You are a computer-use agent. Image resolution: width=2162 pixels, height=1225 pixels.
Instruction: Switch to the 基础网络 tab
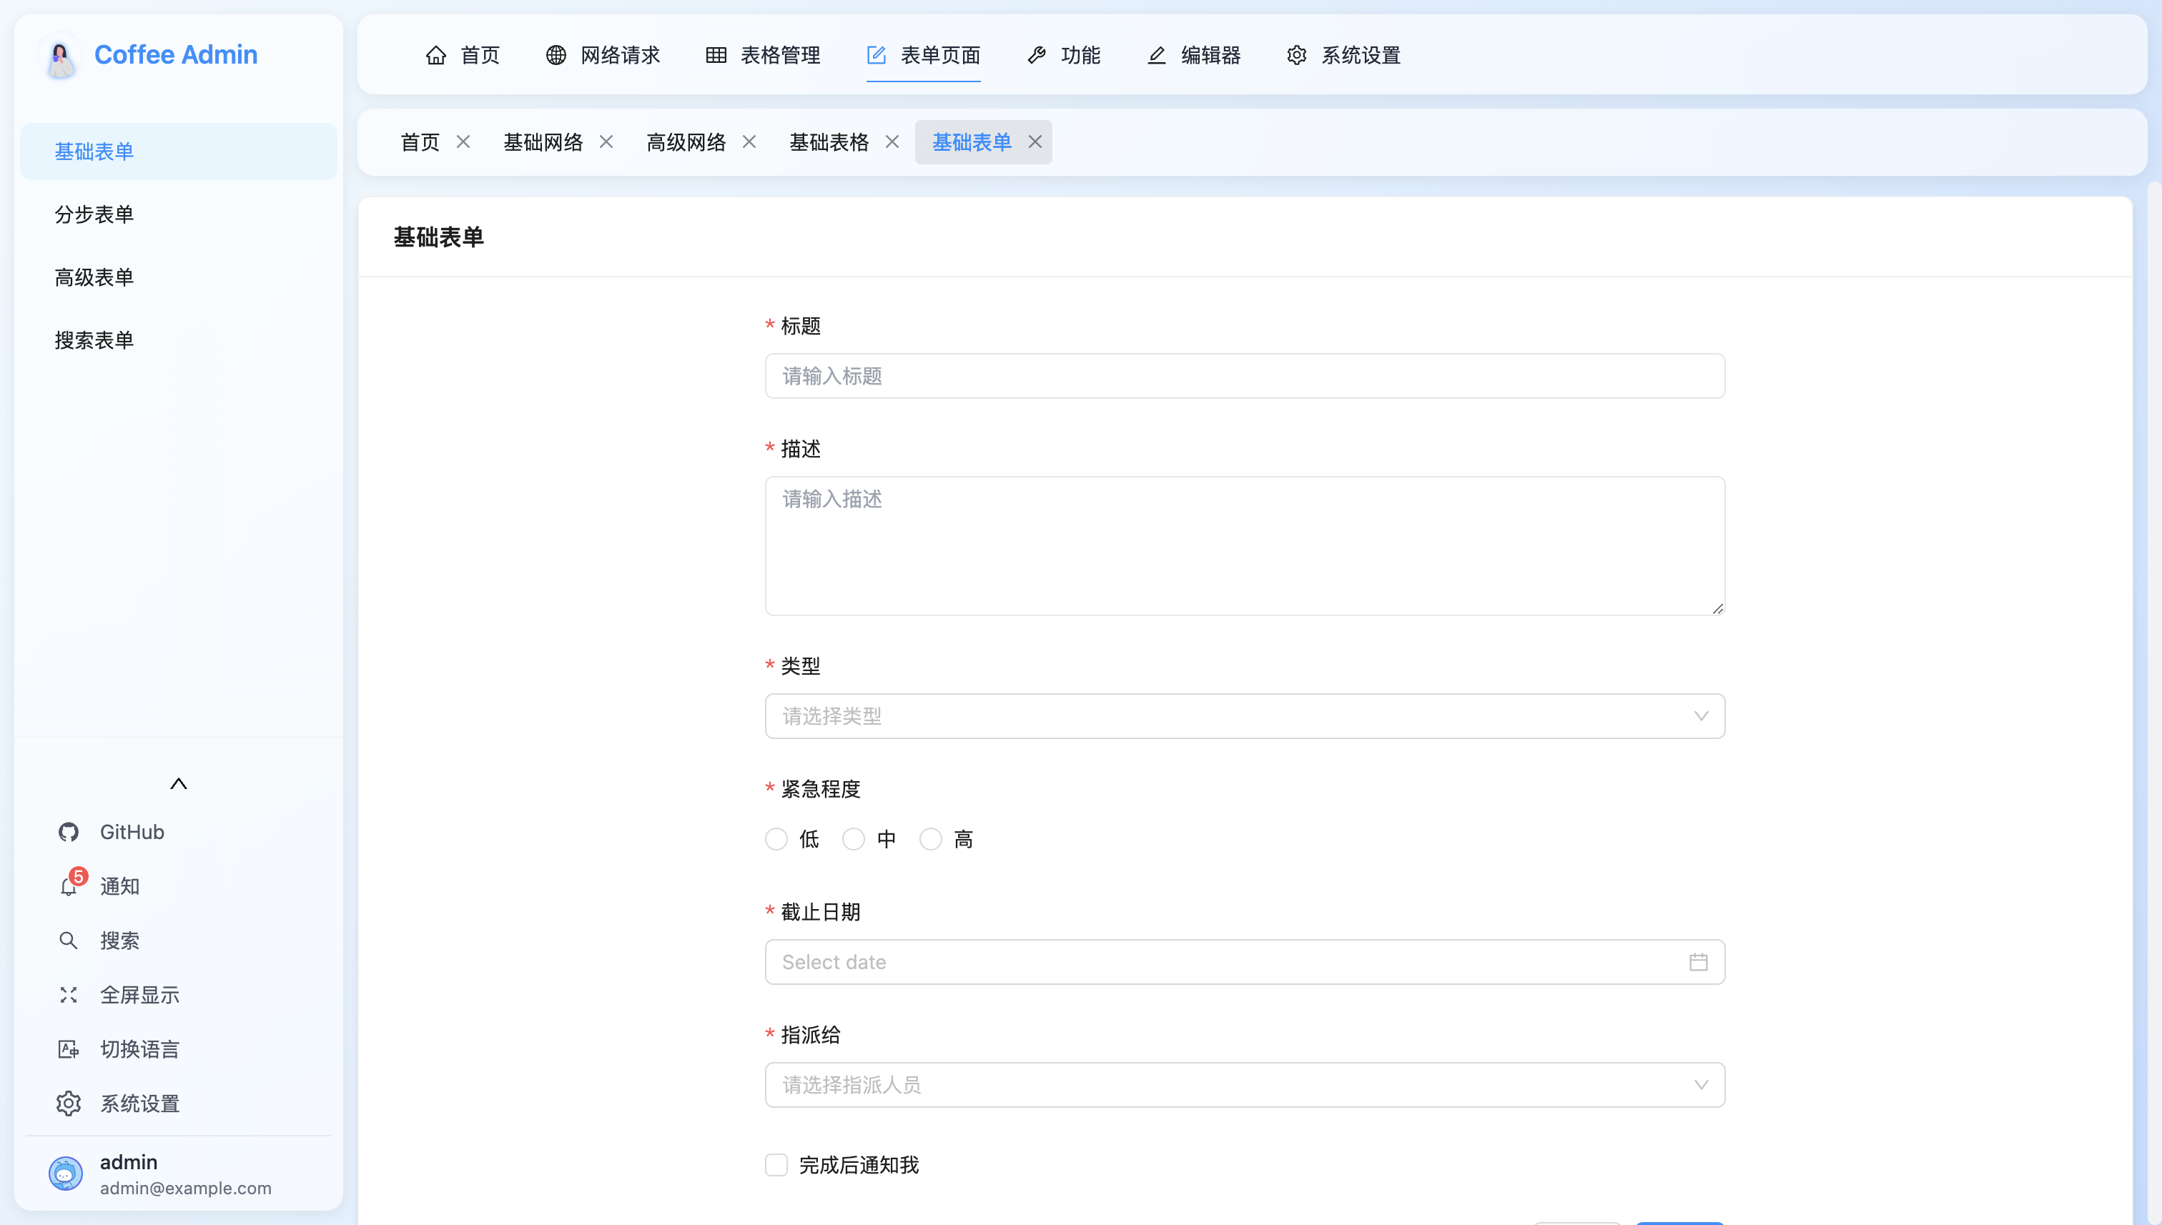tap(543, 142)
